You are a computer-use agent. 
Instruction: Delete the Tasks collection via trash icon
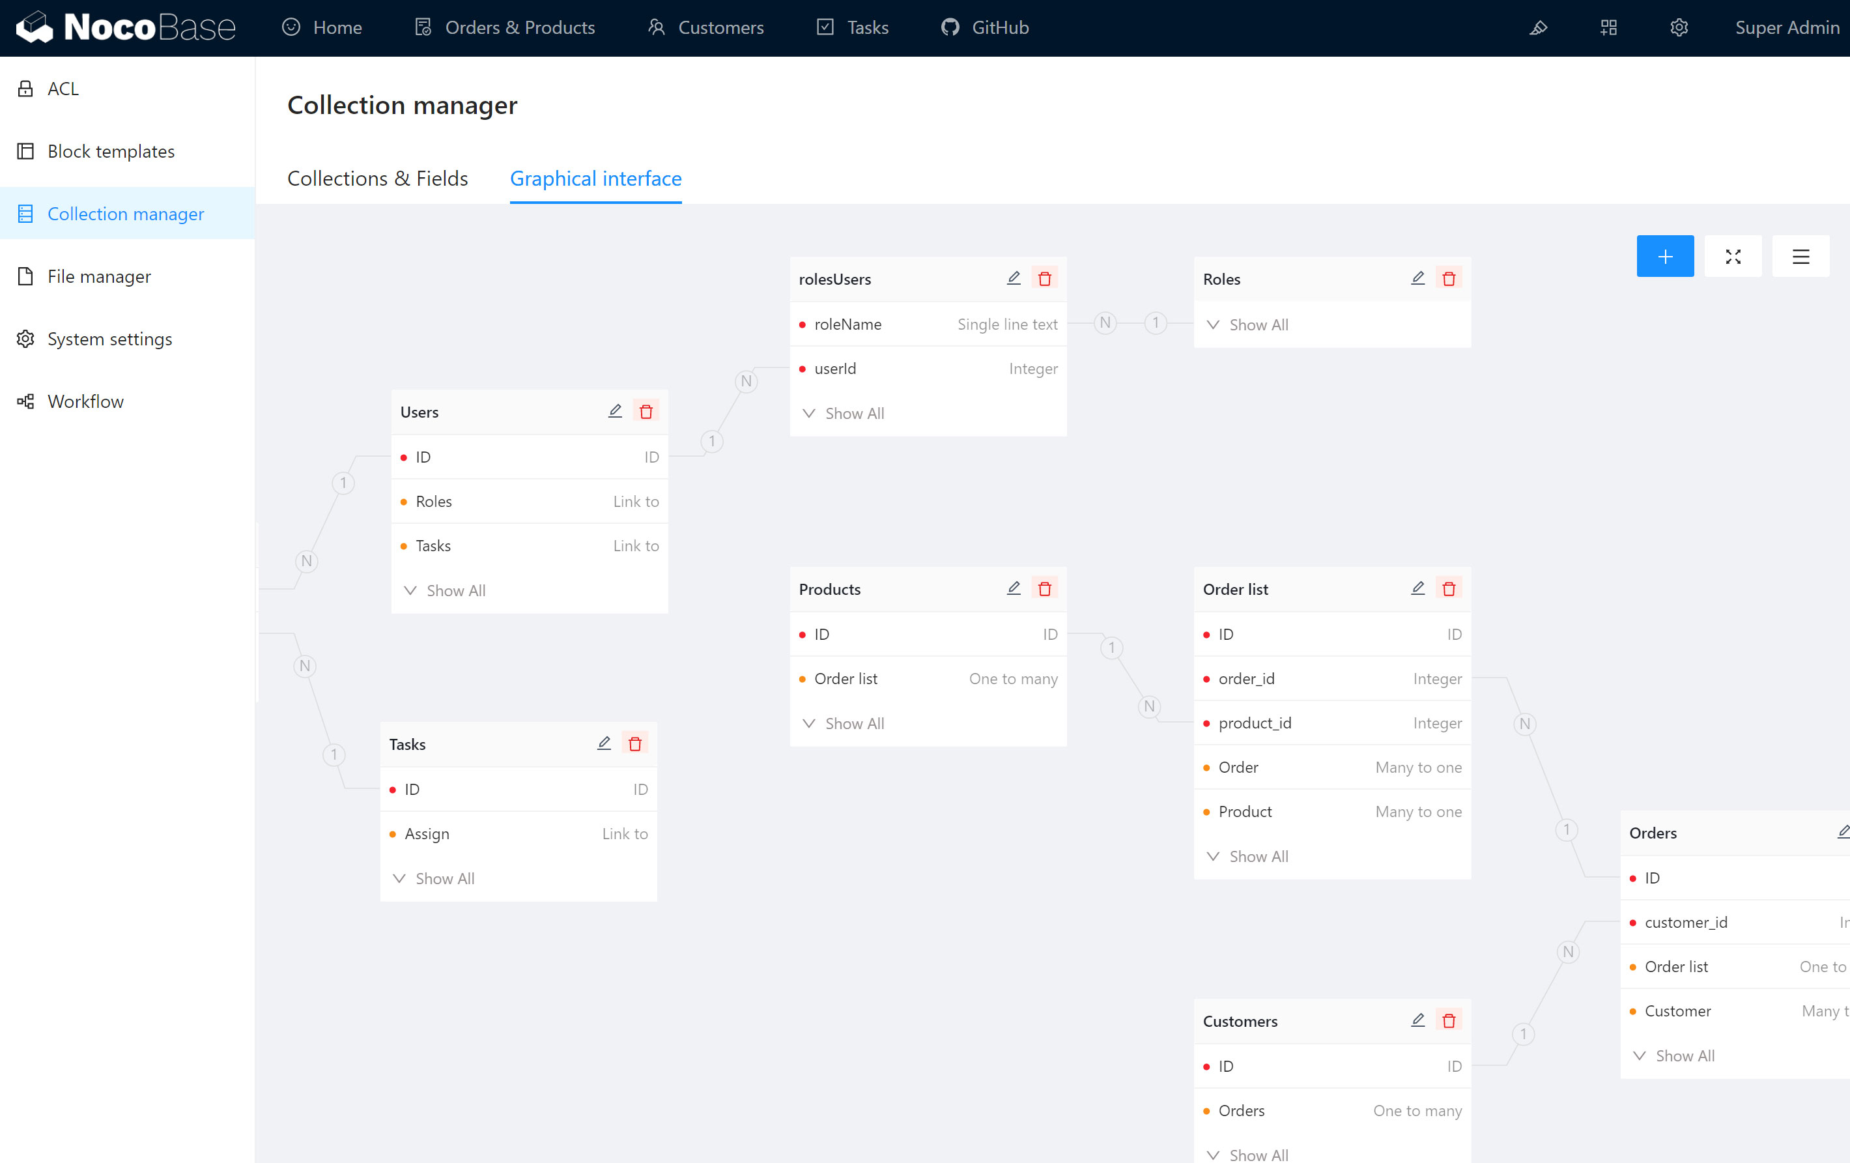[x=634, y=743]
